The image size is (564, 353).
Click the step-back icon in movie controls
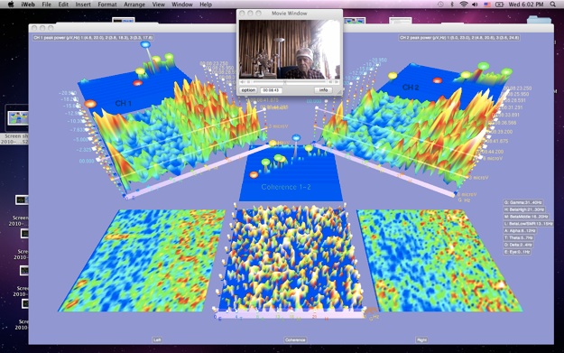tap(330, 82)
